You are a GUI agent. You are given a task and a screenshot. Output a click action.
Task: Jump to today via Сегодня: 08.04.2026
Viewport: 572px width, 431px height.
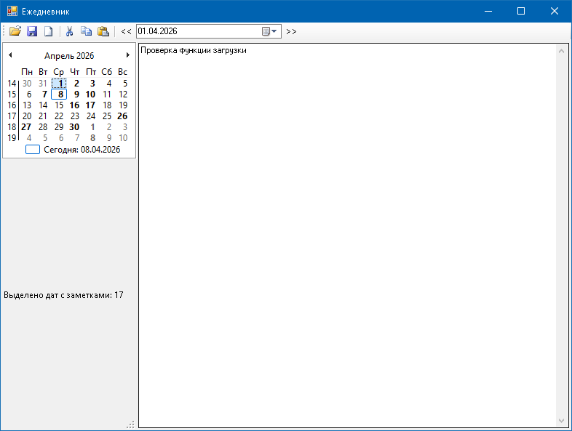(73, 150)
